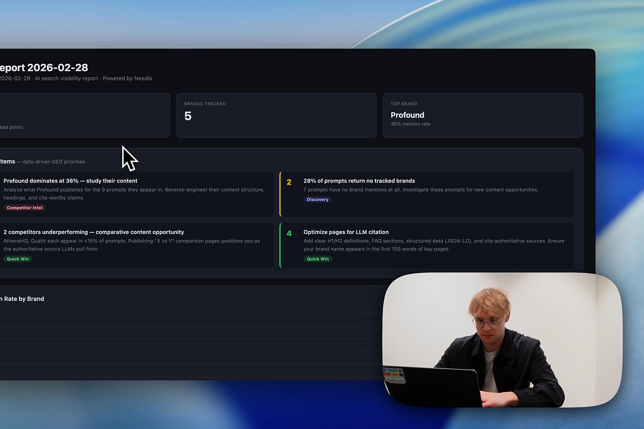The width and height of the screenshot is (644, 429).
Task: Click 'Powered by Needle' subtitle text
Action: 127,78
